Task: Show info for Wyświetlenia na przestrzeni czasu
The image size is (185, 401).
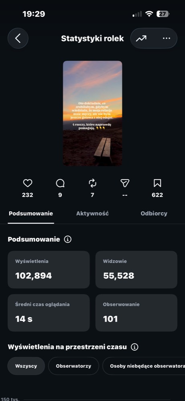Action: pos(134,347)
